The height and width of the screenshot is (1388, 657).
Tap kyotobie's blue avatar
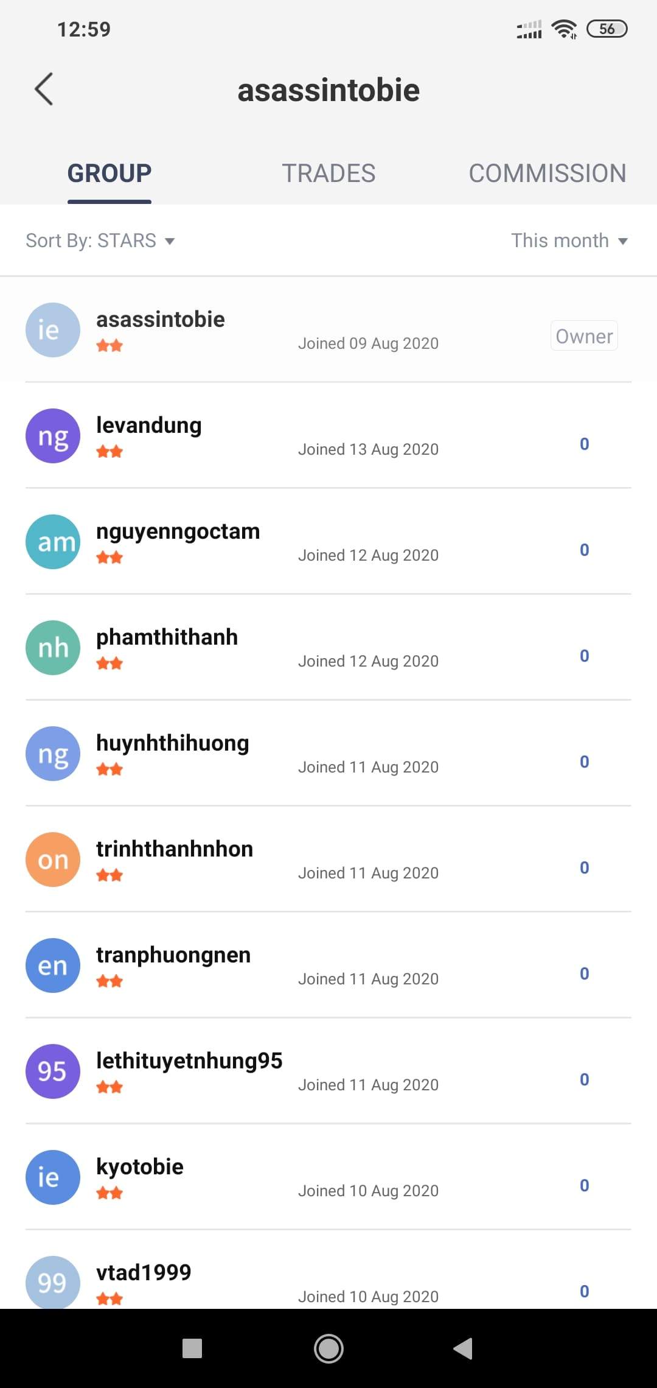click(53, 1177)
